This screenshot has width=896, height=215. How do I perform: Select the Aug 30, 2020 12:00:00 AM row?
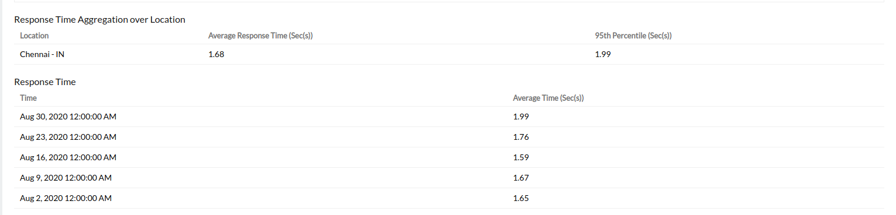point(449,117)
